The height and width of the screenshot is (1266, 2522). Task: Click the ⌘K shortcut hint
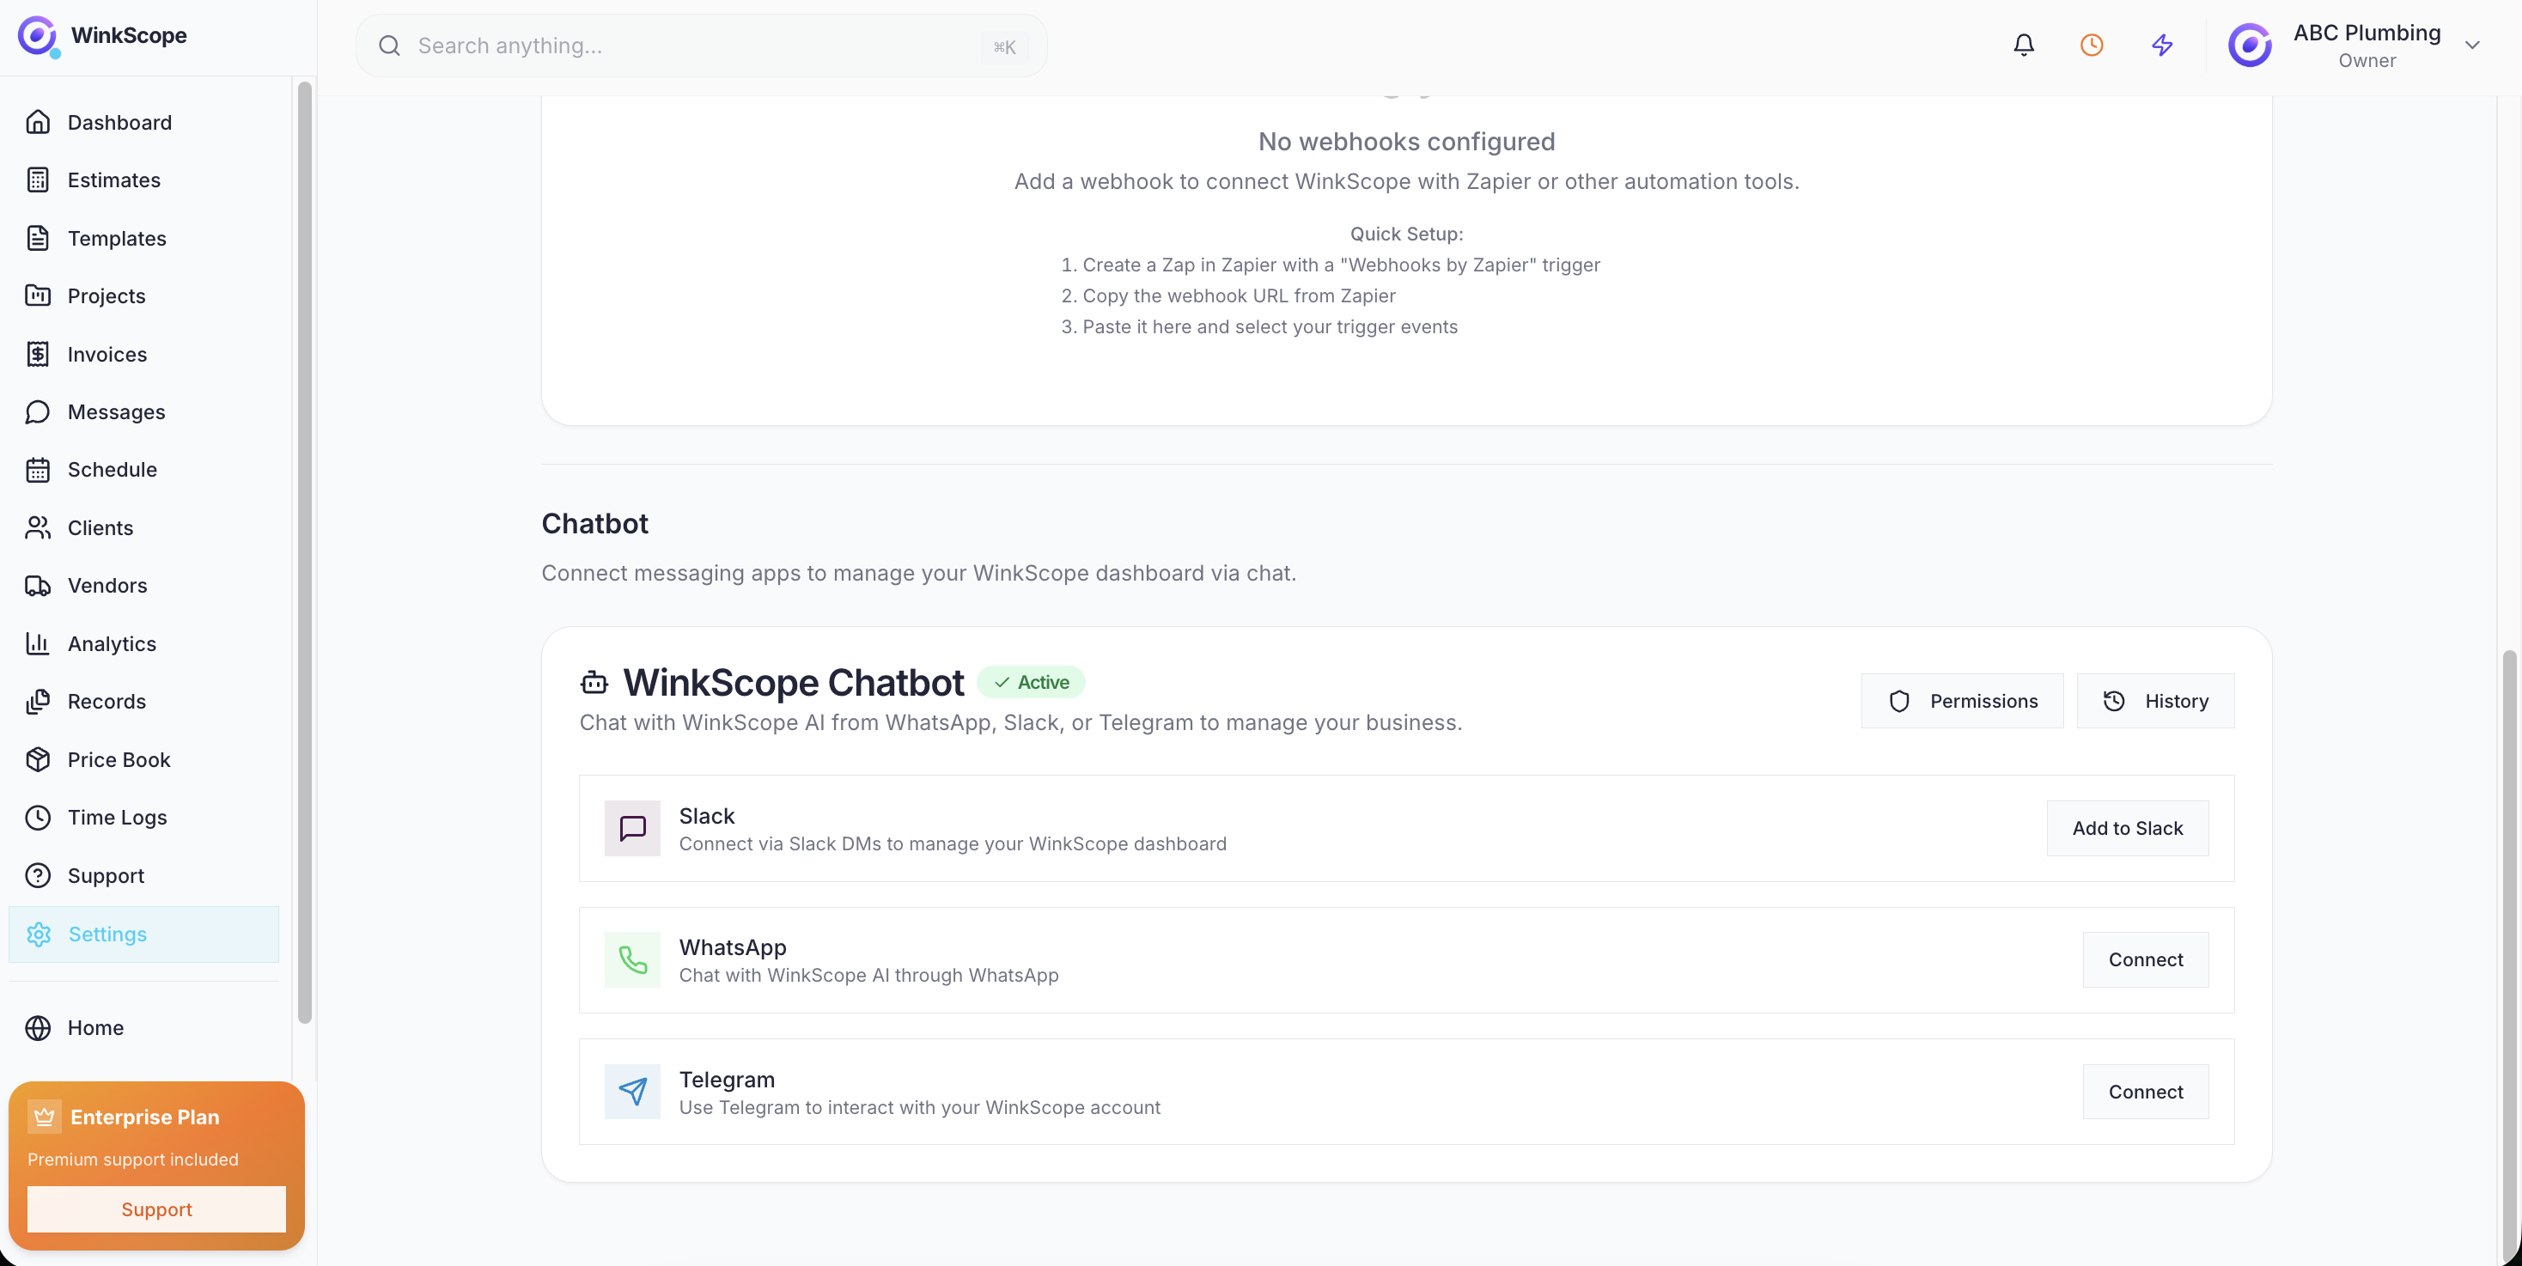(1004, 46)
